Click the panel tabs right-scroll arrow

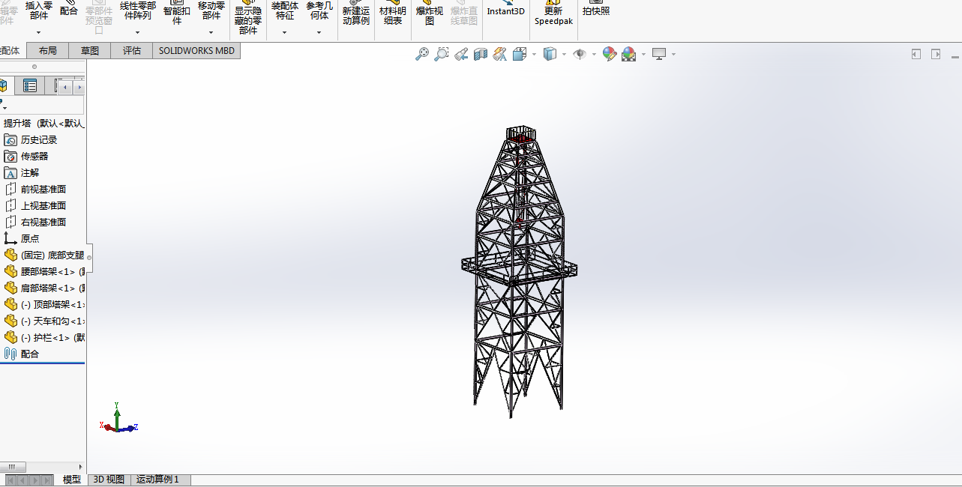79,87
